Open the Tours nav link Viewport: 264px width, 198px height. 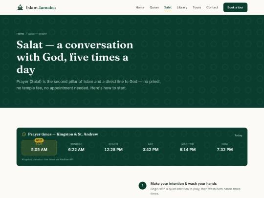point(197,7)
